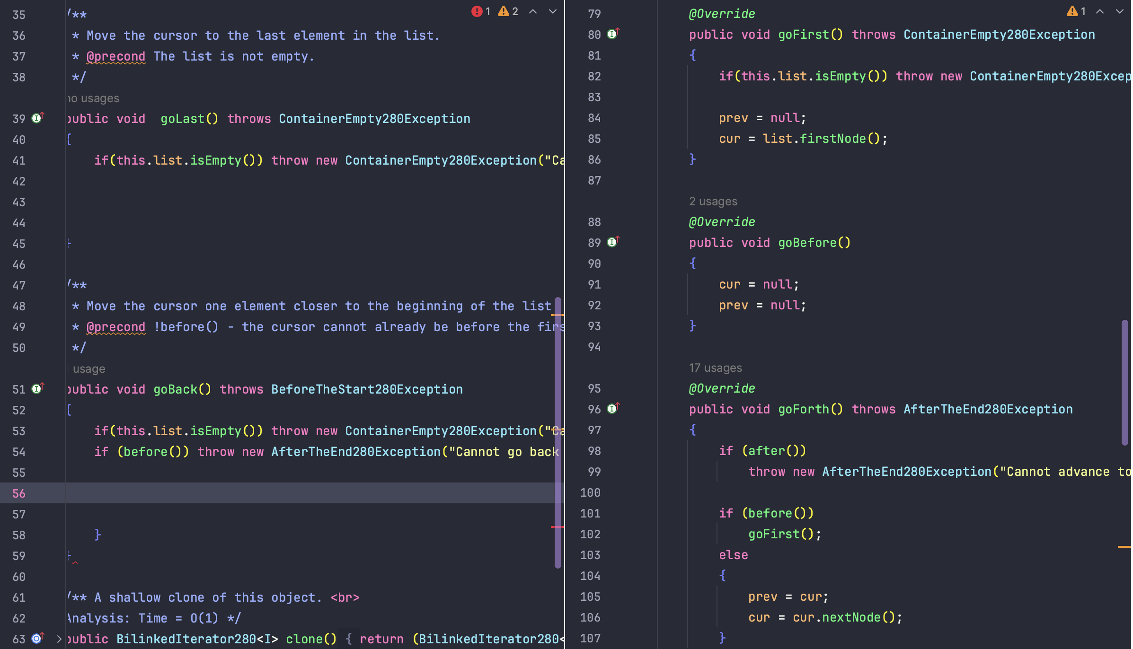The height and width of the screenshot is (649, 1133).
Task: Click the implementing-method gutter icon beside goBefore
Action: coord(612,242)
